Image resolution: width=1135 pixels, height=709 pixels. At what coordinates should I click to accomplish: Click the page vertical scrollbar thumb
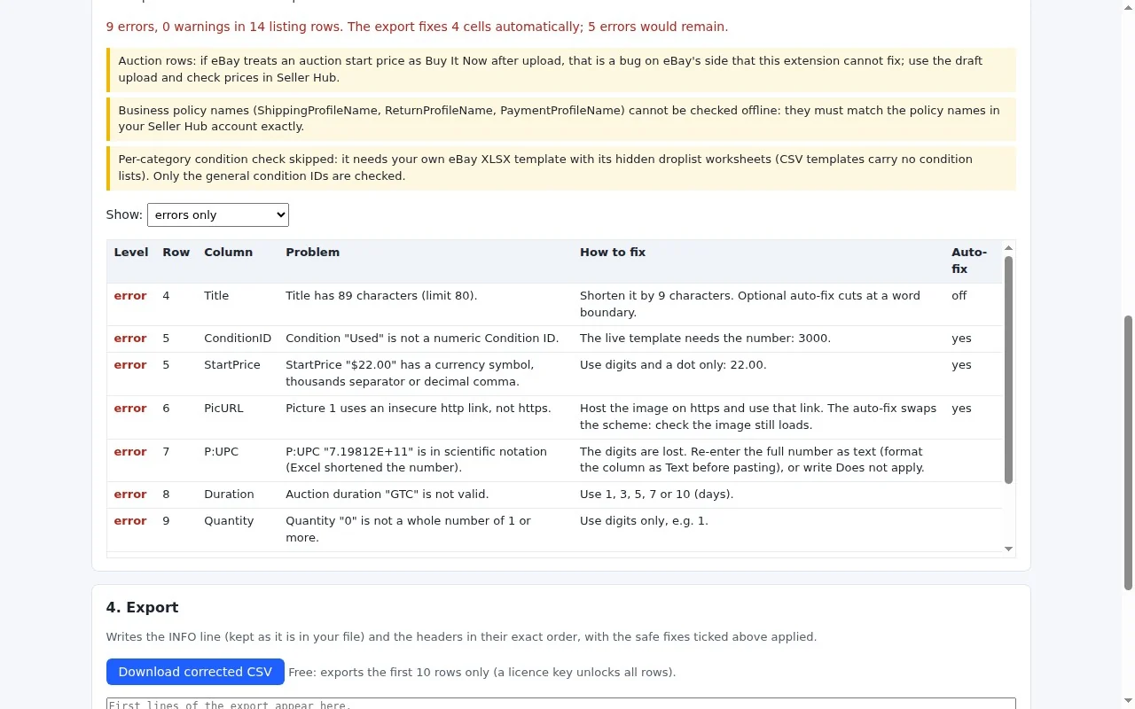[x=1128, y=452]
